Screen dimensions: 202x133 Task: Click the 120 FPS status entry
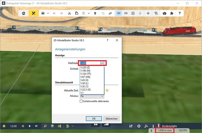point(183,130)
